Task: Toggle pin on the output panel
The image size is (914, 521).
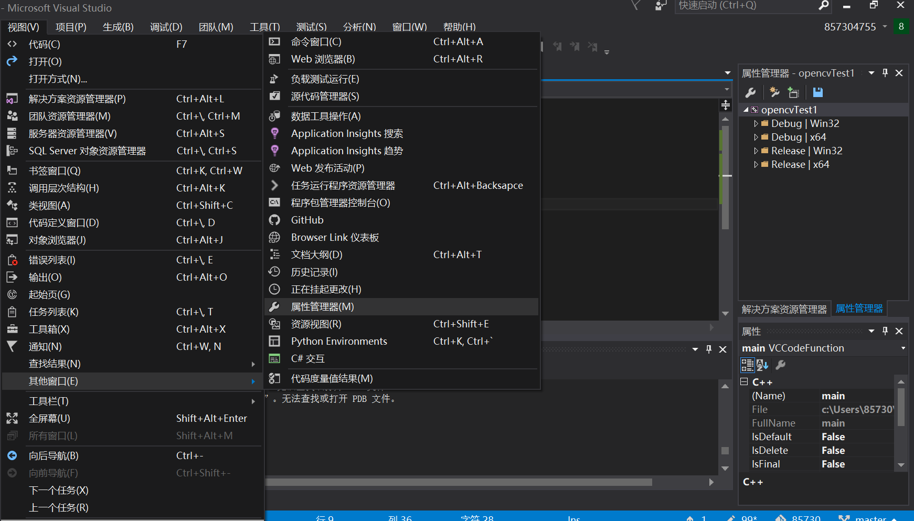Action: tap(709, 349)
